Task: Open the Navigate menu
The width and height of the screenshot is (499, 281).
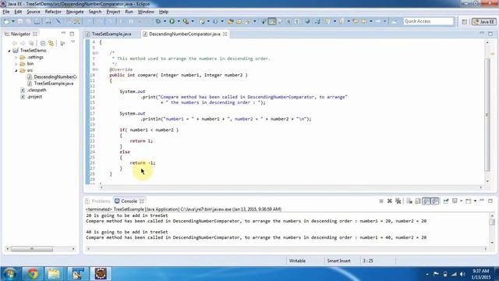Action: click(75, 12)
